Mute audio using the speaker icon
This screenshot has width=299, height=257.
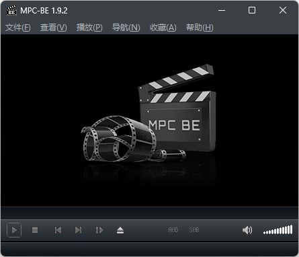click(x=247, y=230)
